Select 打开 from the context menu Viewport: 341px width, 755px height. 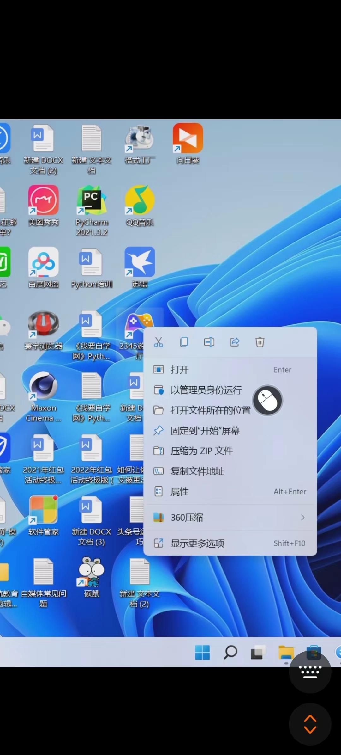point(180,370)
